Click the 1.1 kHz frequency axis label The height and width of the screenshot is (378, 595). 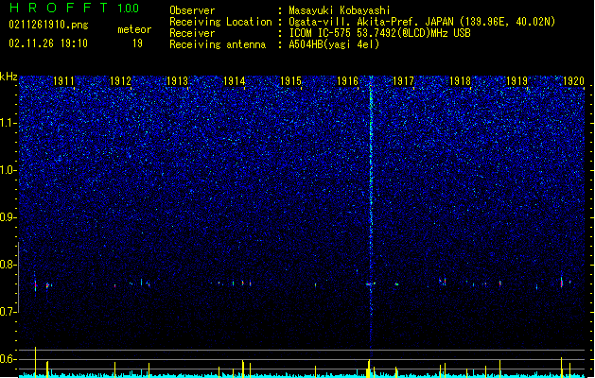(9, 123)
